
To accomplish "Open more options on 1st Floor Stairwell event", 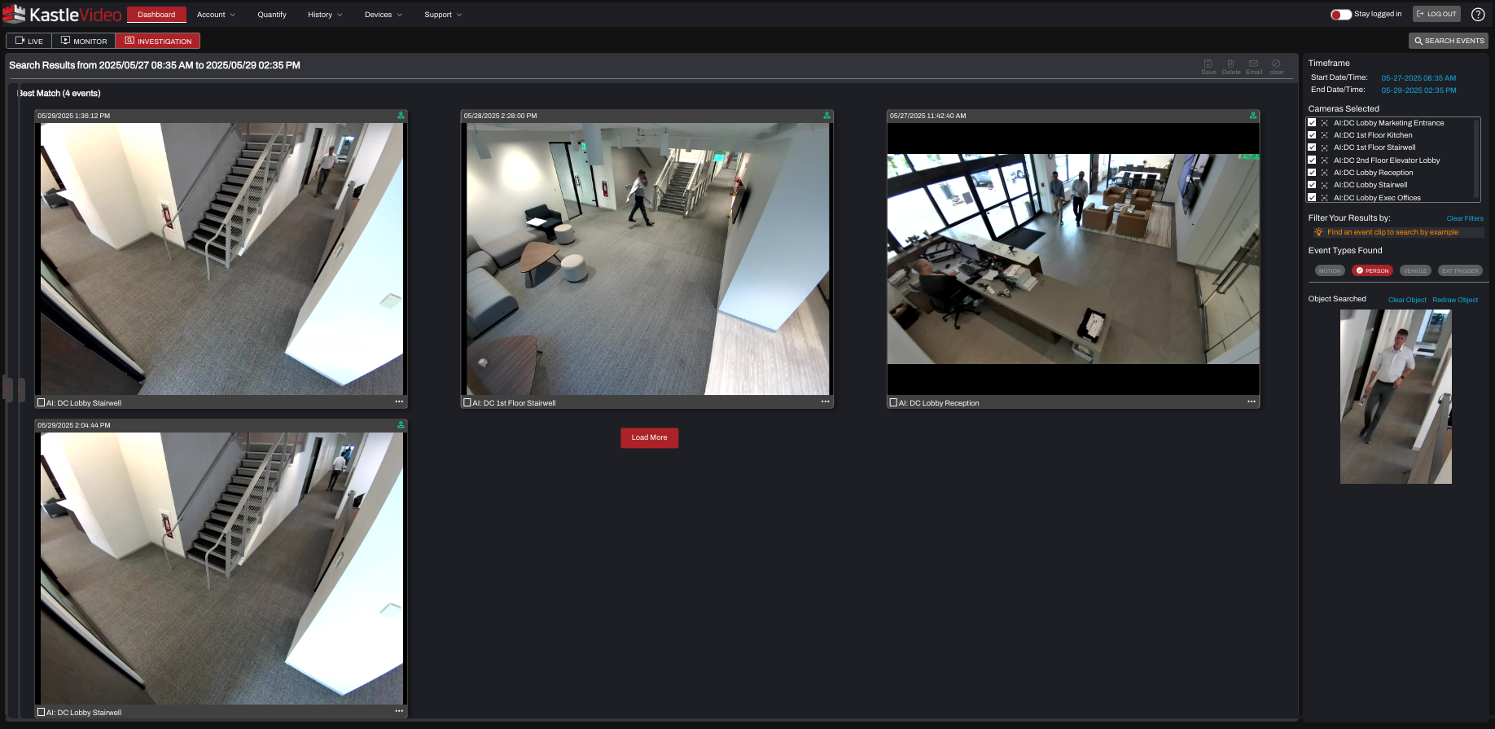I will point(826,402).
